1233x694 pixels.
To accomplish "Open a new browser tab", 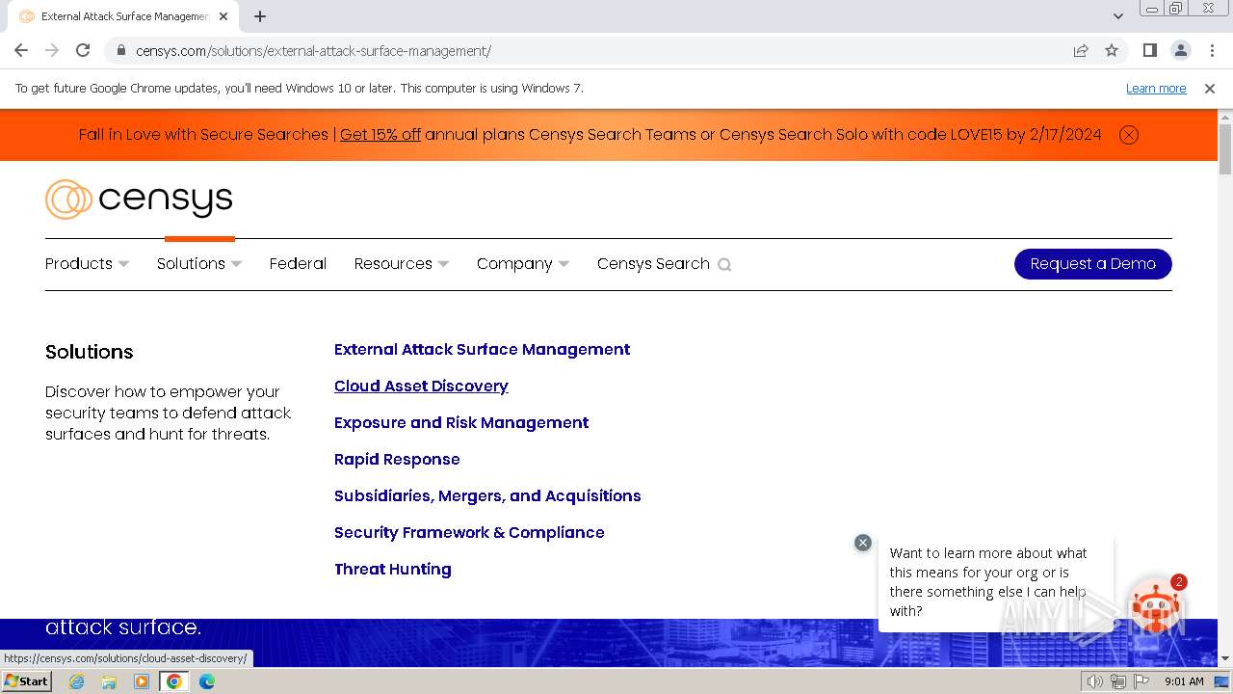I will click(x=260, y=16).
